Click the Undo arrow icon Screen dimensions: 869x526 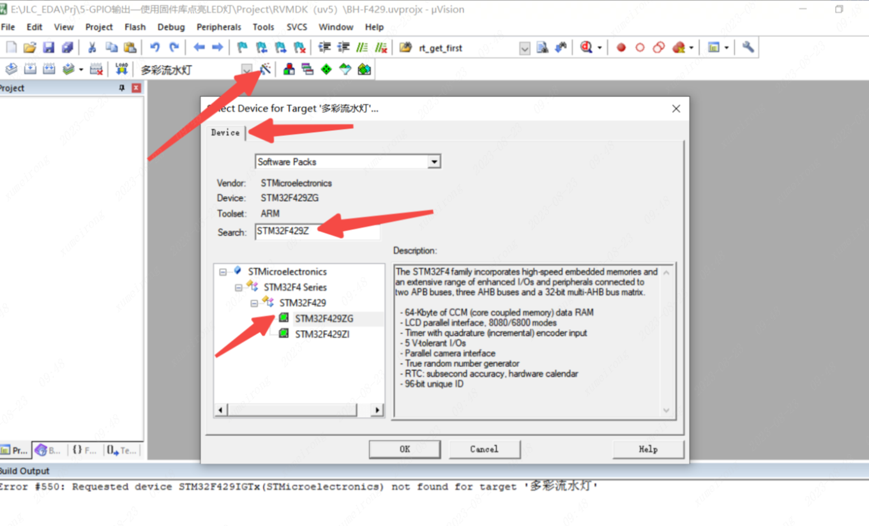coord(155,48)
